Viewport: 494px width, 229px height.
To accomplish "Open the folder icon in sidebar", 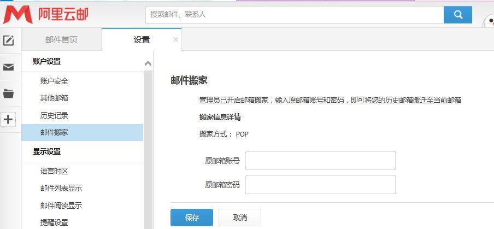I will tap(8, 93).
